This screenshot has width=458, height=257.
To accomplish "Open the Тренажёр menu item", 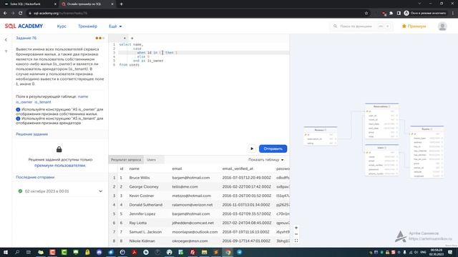I will (x=87, y=26).
